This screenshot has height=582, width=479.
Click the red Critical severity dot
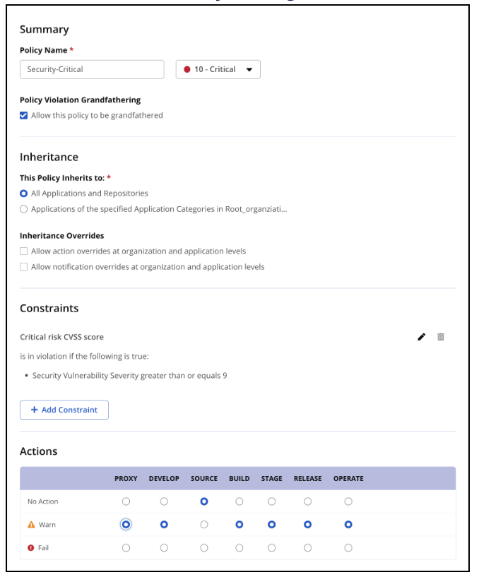187,69
